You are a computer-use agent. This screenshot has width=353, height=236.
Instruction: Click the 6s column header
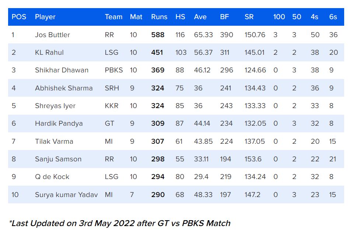pos(333,17)
